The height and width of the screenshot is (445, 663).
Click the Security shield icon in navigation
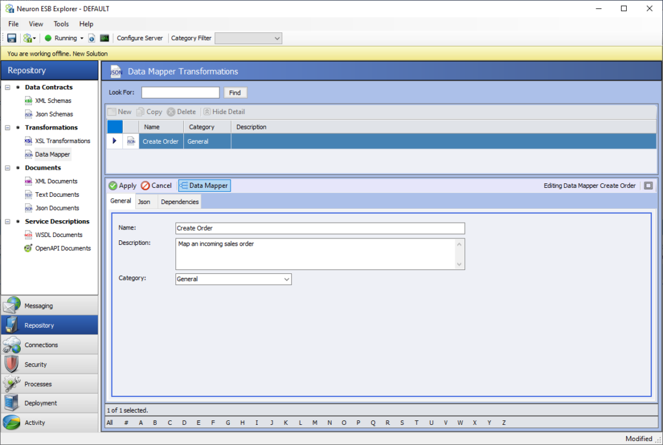[12, 365]
